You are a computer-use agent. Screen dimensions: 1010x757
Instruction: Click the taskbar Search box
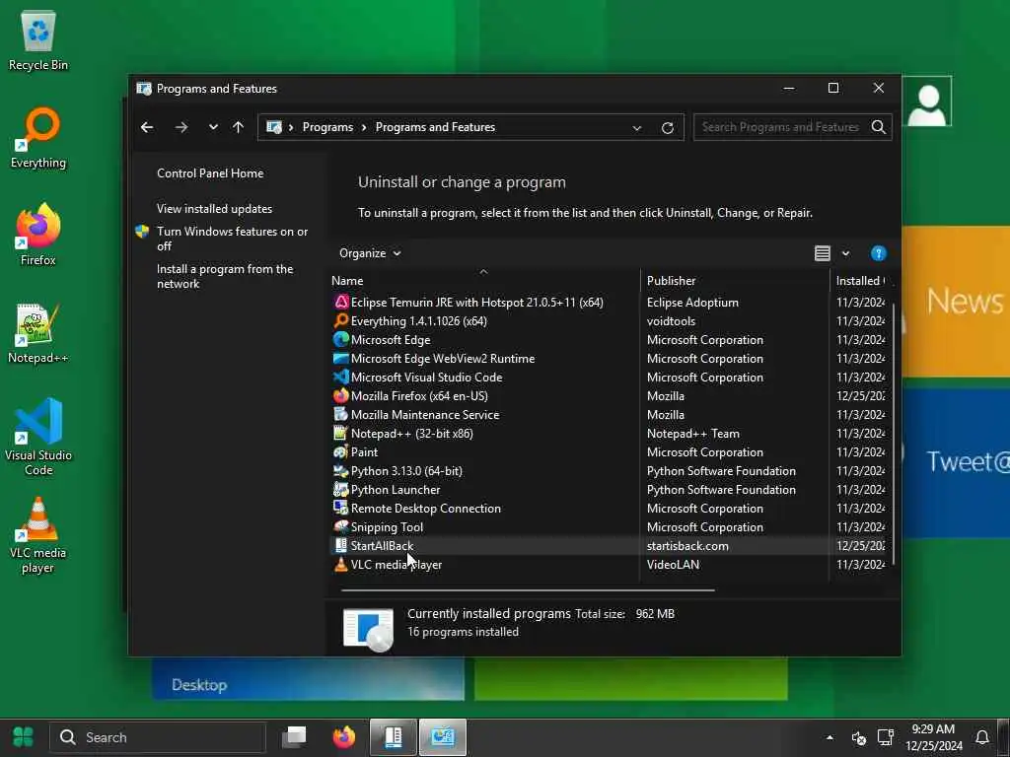point(159,737)
